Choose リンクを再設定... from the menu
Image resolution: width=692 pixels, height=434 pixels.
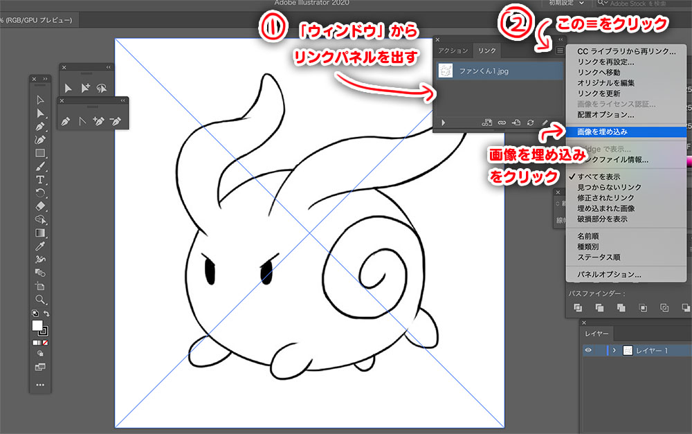pyautogui.click(x=605, y=62)
